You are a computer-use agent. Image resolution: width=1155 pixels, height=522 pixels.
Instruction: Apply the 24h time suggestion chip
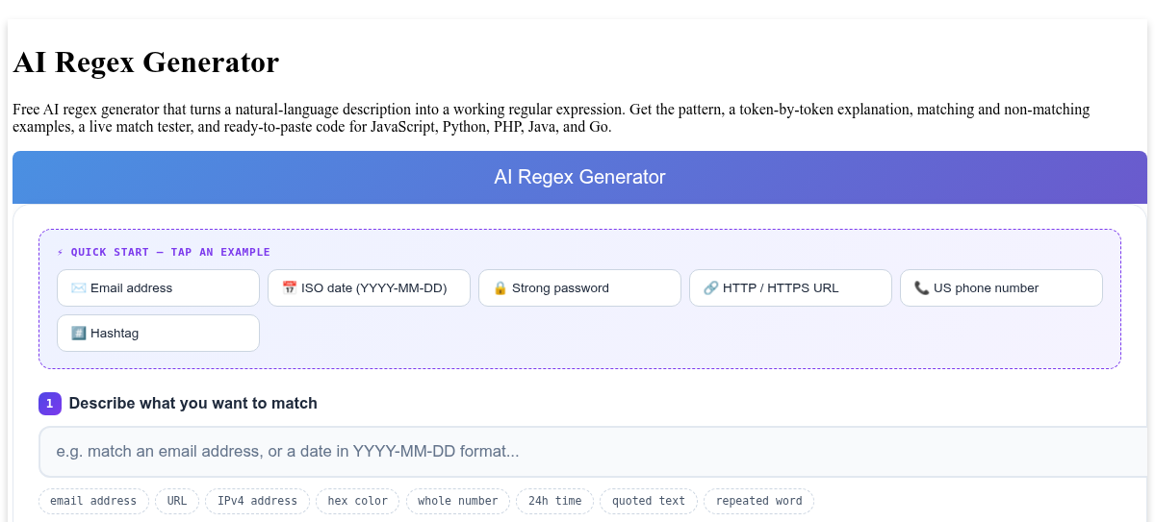pyautogui.click(x=554, y=501)
